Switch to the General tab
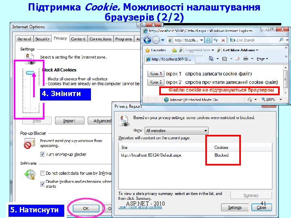Screen dimensions: 291x218 (x=24, y=39)
